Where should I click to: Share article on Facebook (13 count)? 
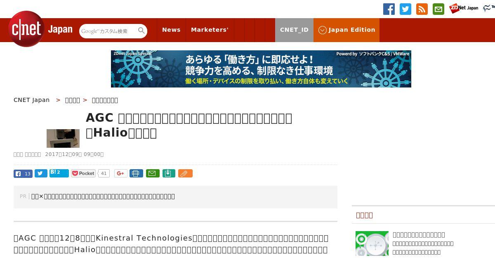(23, 174)
